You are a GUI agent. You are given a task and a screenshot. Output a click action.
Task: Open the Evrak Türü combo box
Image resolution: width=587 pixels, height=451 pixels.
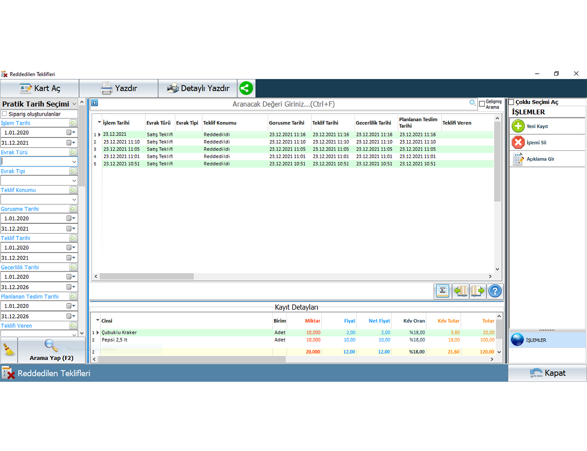coord(74,162)
